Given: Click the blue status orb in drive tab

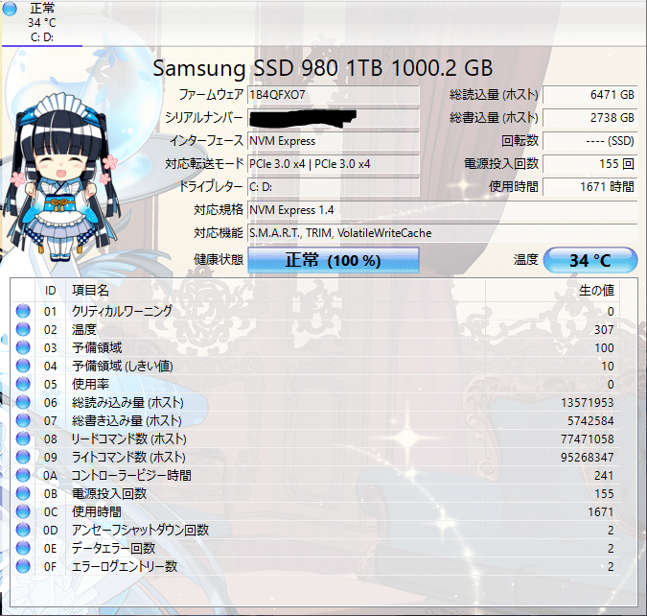Looking at the screenshot, I should (x=10, y=9).
